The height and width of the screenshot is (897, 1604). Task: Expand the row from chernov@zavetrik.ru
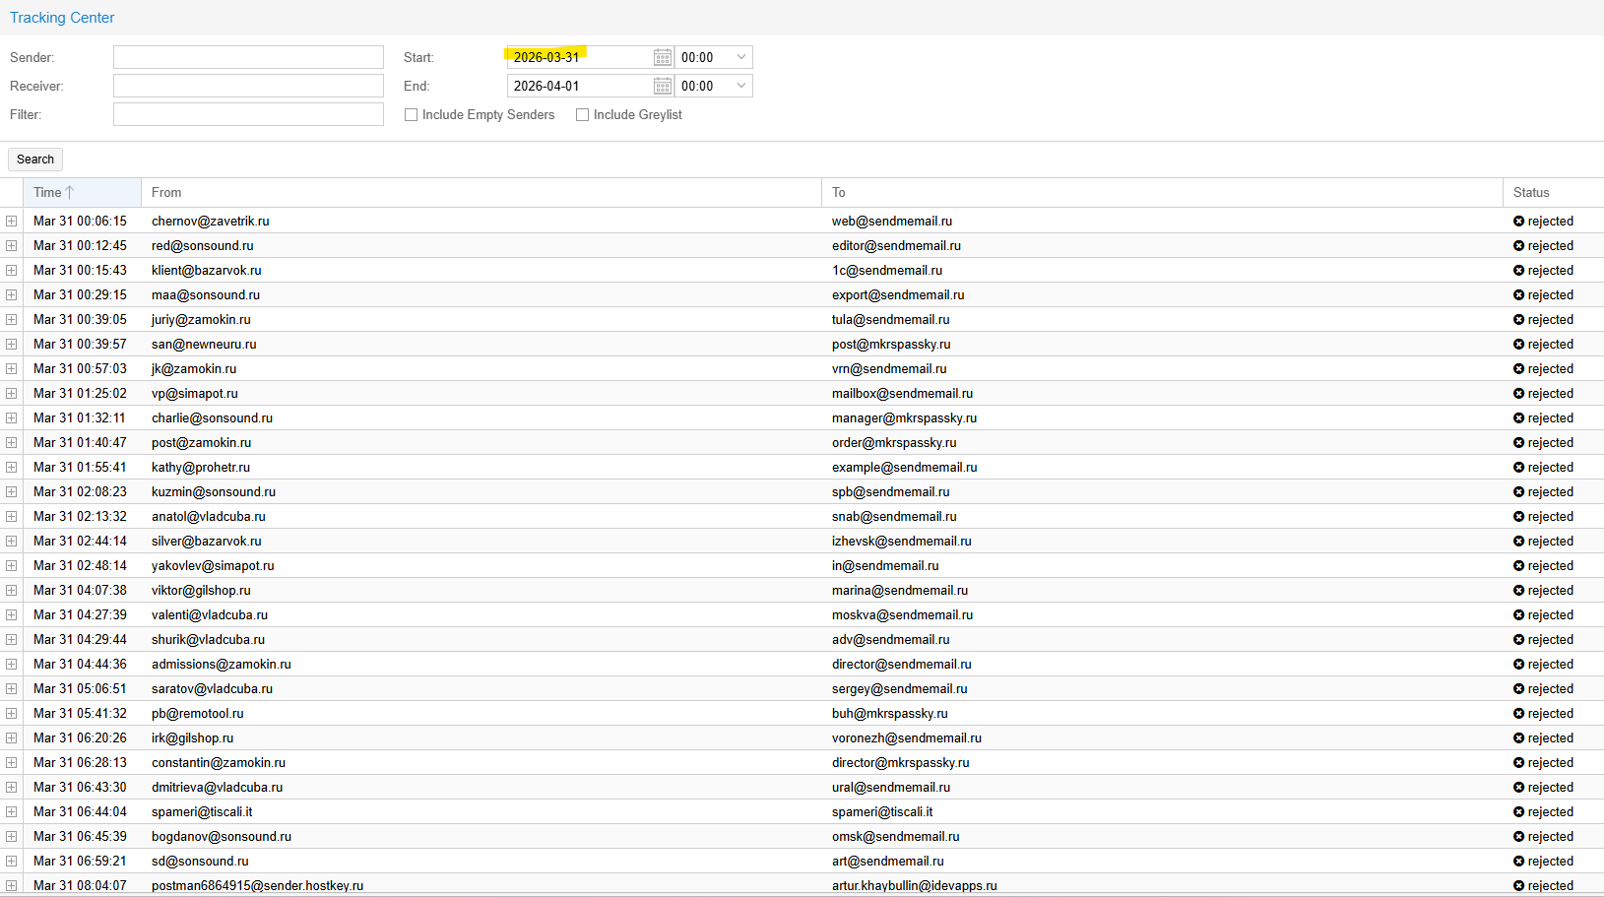11,222
